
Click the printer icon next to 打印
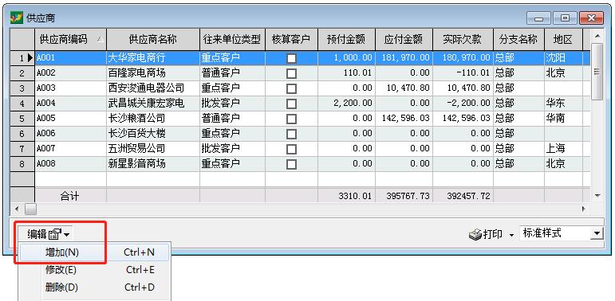pos(475,235)
